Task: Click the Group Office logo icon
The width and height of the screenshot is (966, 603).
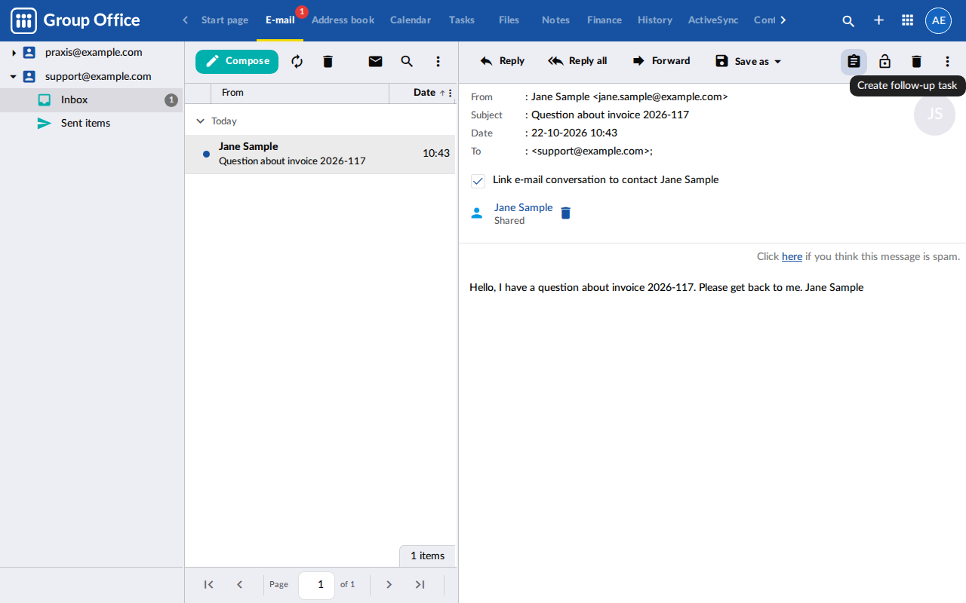Action: coord(23,20)
